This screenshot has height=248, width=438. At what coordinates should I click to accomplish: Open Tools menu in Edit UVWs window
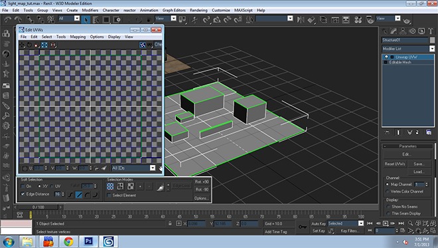point(61,37)
